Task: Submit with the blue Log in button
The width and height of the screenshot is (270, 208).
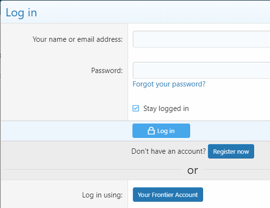Action: pyautogui.click(x=161, y=131)
